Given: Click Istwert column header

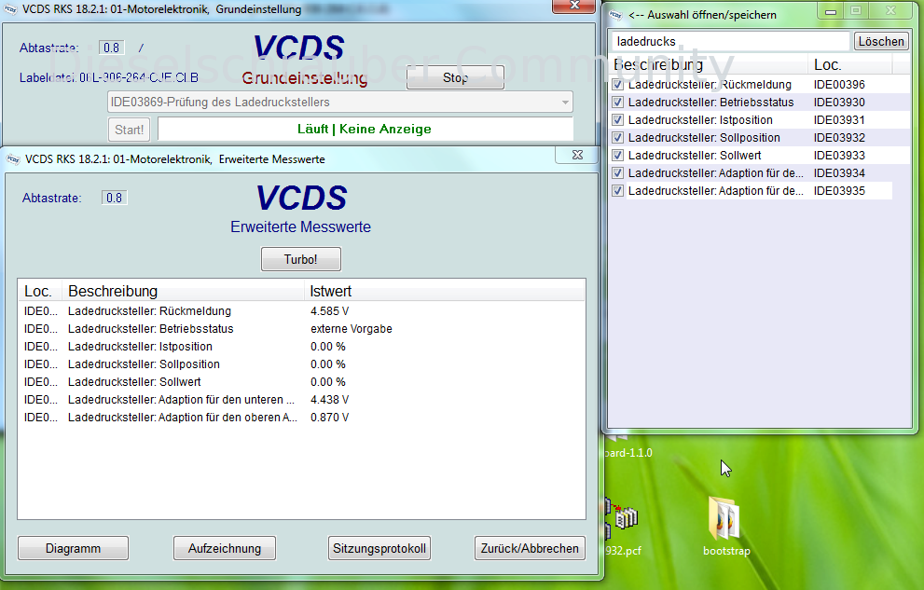Looking at the screenshot, I should pos(444,291).
